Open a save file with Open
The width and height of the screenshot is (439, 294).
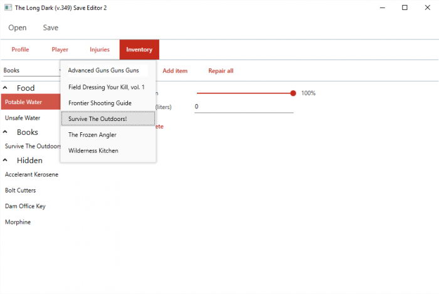18,28
